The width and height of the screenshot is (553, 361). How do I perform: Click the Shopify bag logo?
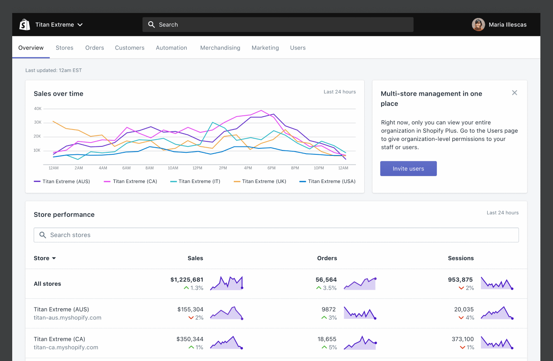pyautogui.click(x=24, y=24)
